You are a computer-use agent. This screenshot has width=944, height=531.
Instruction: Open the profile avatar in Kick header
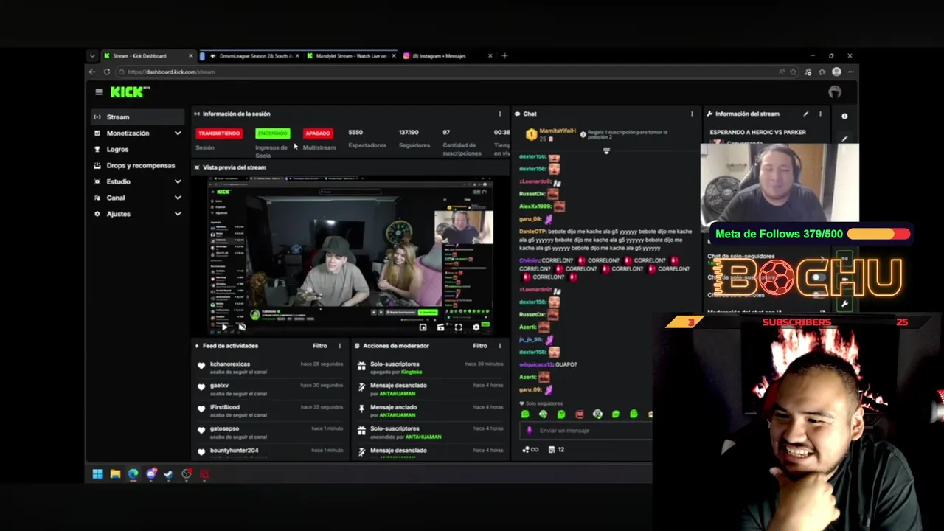pos(835,92)
